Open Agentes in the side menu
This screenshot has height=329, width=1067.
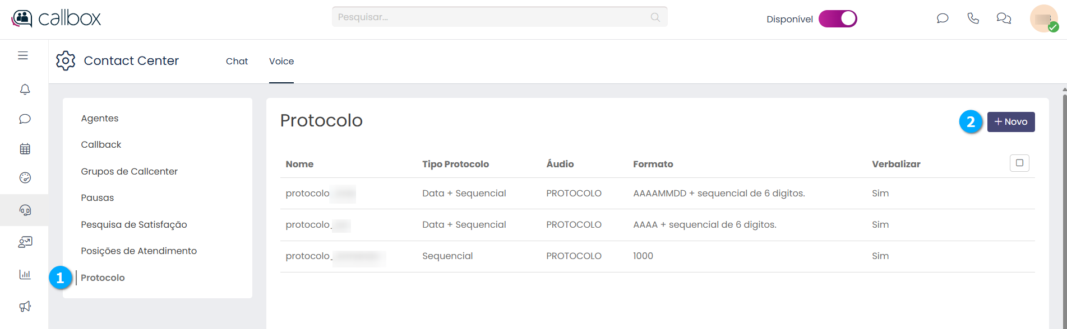click(100, 118)
